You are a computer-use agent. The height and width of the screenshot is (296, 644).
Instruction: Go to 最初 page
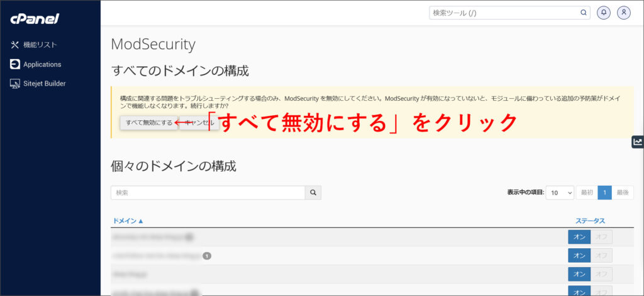coord(587,193)
